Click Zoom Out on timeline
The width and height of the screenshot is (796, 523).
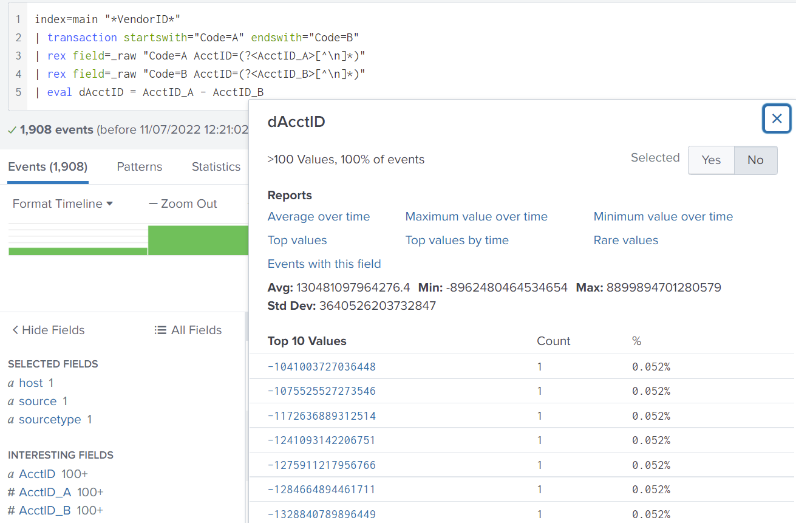point(183,204)
